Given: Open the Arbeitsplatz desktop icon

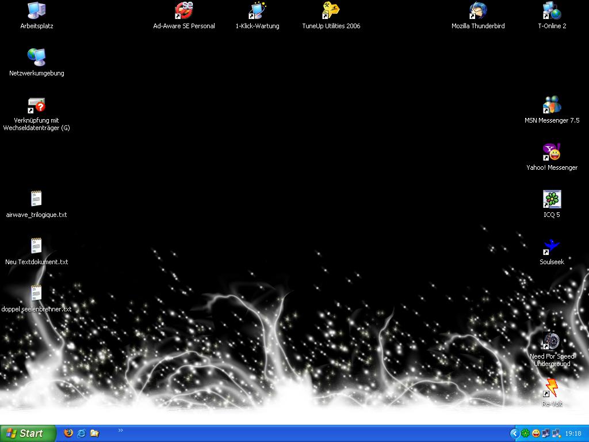Looking at the screenshot, I should (x=36, y=10).
